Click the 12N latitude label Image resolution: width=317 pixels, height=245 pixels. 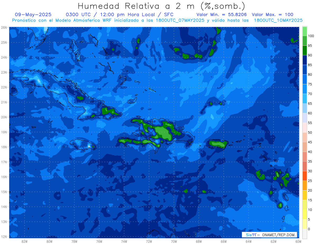coord(4,237)
